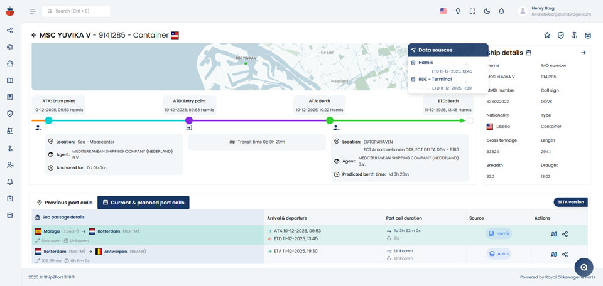Expand Ship details with the arrow
The image size is (603, 286).
[583, 53]
